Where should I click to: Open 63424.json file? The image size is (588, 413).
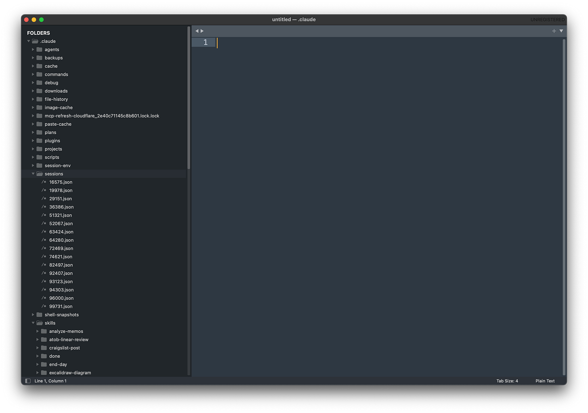[x=61, y=232]
